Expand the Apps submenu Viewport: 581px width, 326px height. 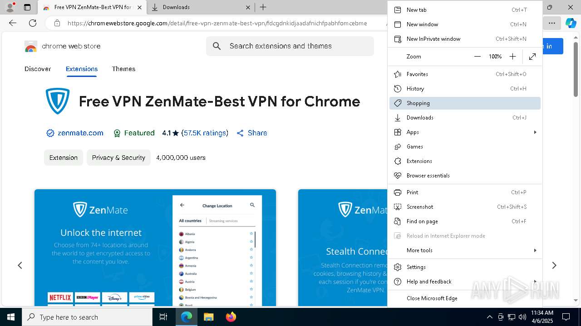tap(465, 132)
